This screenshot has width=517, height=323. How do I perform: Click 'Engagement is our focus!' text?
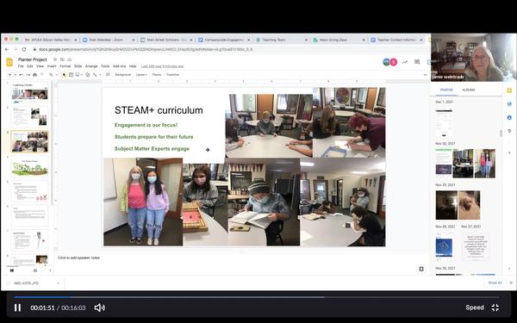click(x=146, y=125)
